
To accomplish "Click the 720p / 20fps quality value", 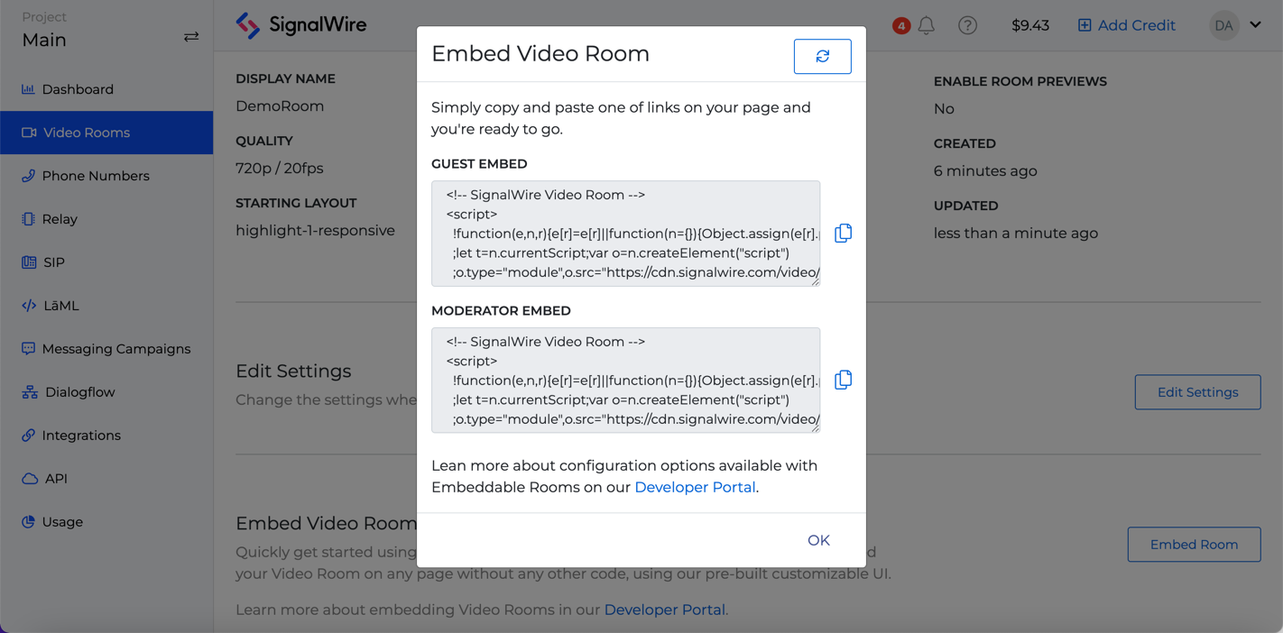I will tap(279, 169).
